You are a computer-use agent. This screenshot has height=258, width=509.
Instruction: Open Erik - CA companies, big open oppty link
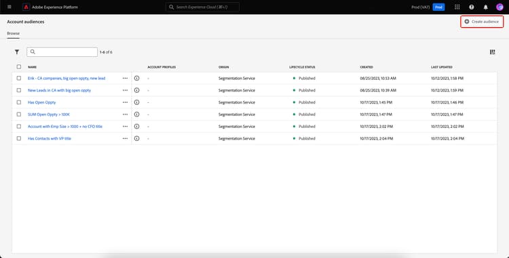click(x=67, y=79)
